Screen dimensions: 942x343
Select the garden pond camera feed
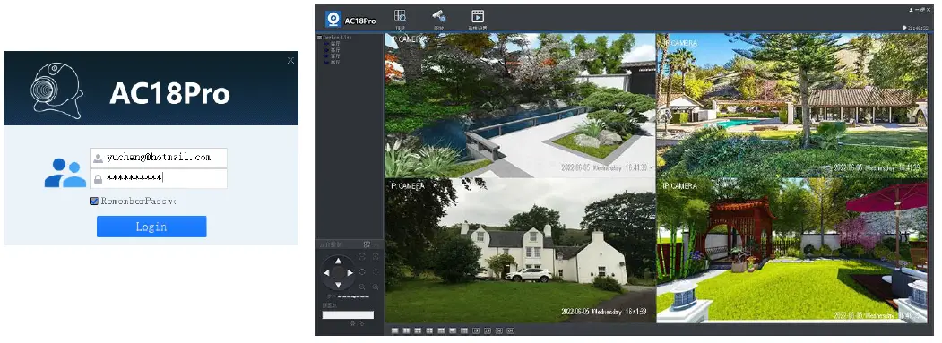[520, 105]
